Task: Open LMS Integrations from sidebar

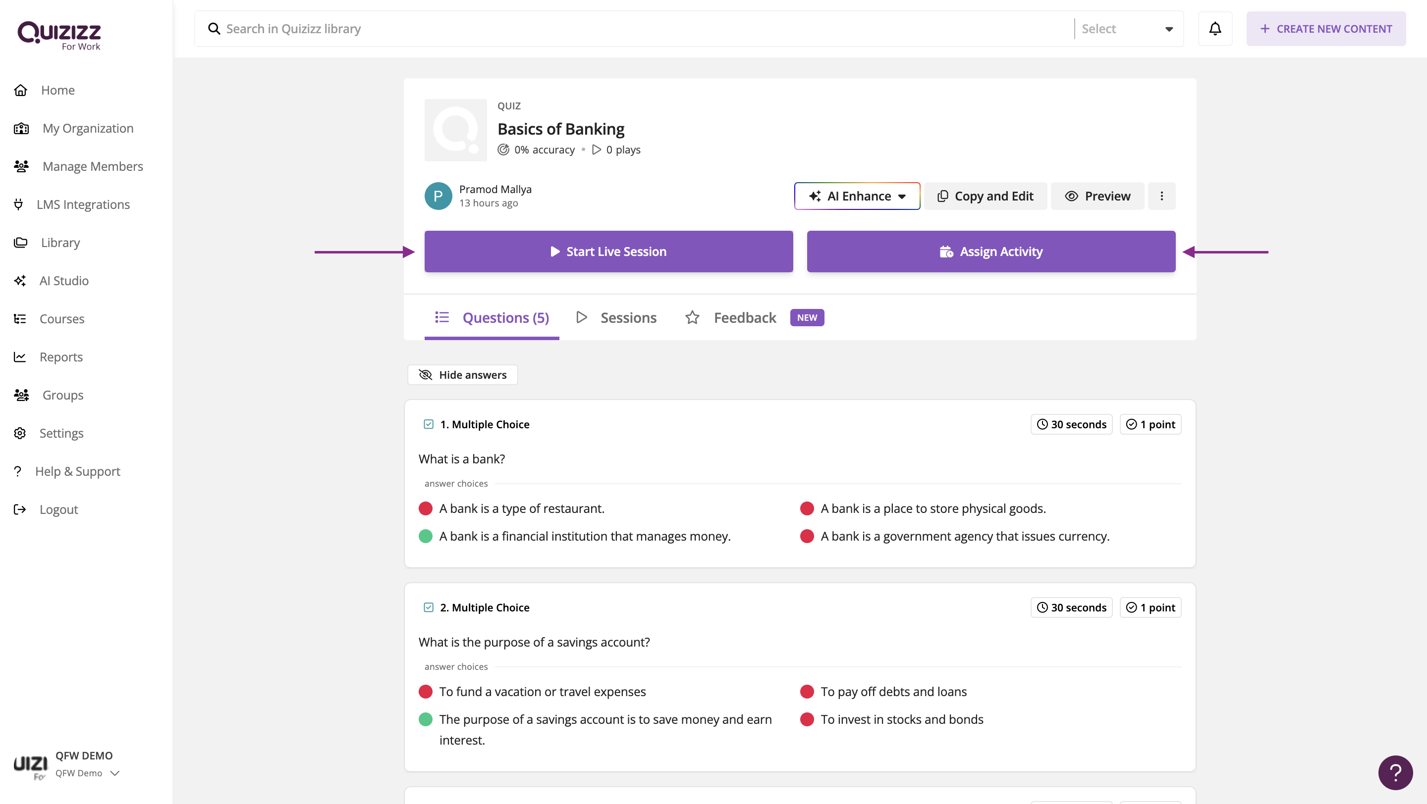Action: [x=83, y=204]
